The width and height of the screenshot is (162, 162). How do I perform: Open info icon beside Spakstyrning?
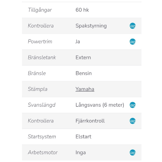coord(133,26)
